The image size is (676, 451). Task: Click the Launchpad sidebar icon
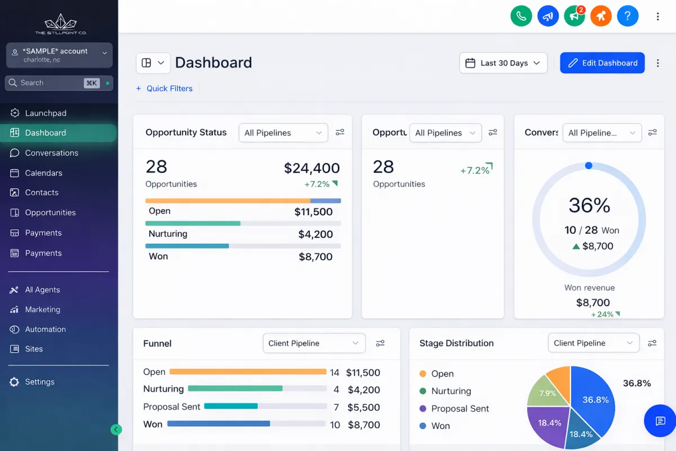pyautogui.click(x=15, y=113)
